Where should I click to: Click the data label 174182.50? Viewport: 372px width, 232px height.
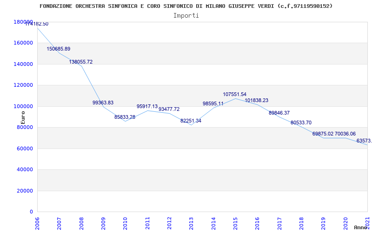[x=37, y=24]
